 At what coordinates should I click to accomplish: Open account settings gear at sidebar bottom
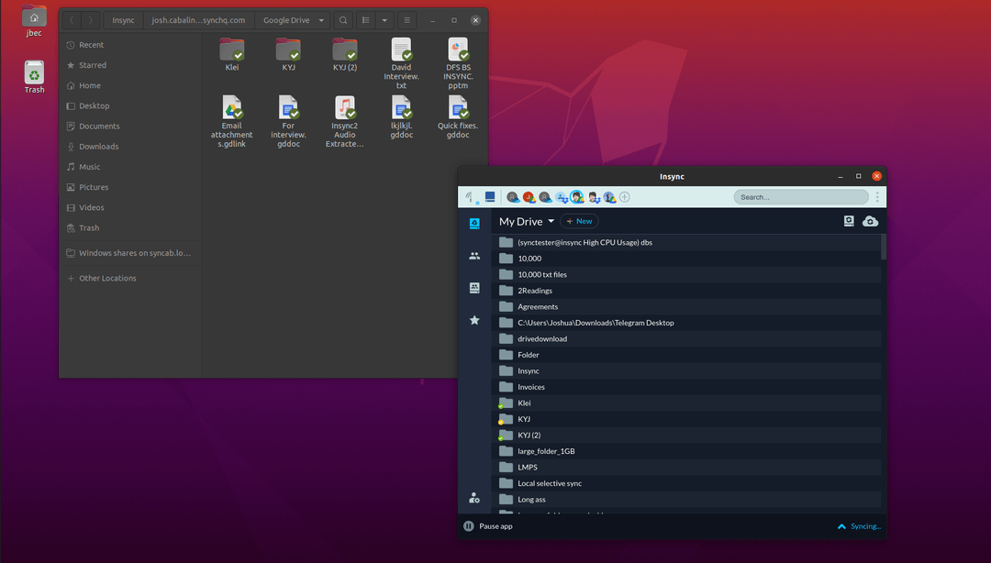click(474, 498)
